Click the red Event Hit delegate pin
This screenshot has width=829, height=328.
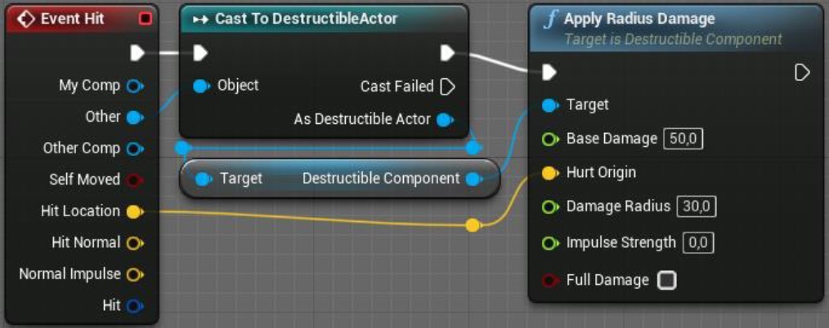tap(146, 18)
